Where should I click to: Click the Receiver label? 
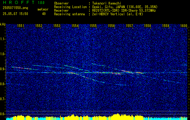61,10
